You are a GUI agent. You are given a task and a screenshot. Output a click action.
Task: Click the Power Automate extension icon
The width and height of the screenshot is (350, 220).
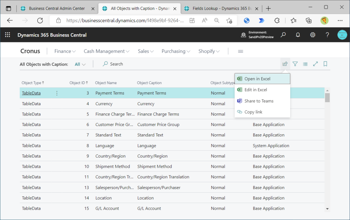tap(261, 20)
